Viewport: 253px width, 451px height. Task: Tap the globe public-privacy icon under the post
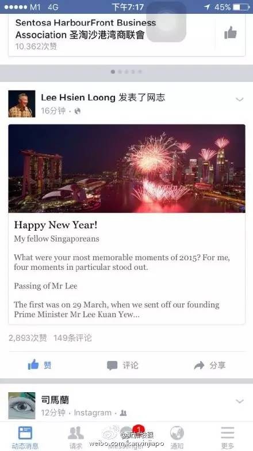[x=78, y=111]
